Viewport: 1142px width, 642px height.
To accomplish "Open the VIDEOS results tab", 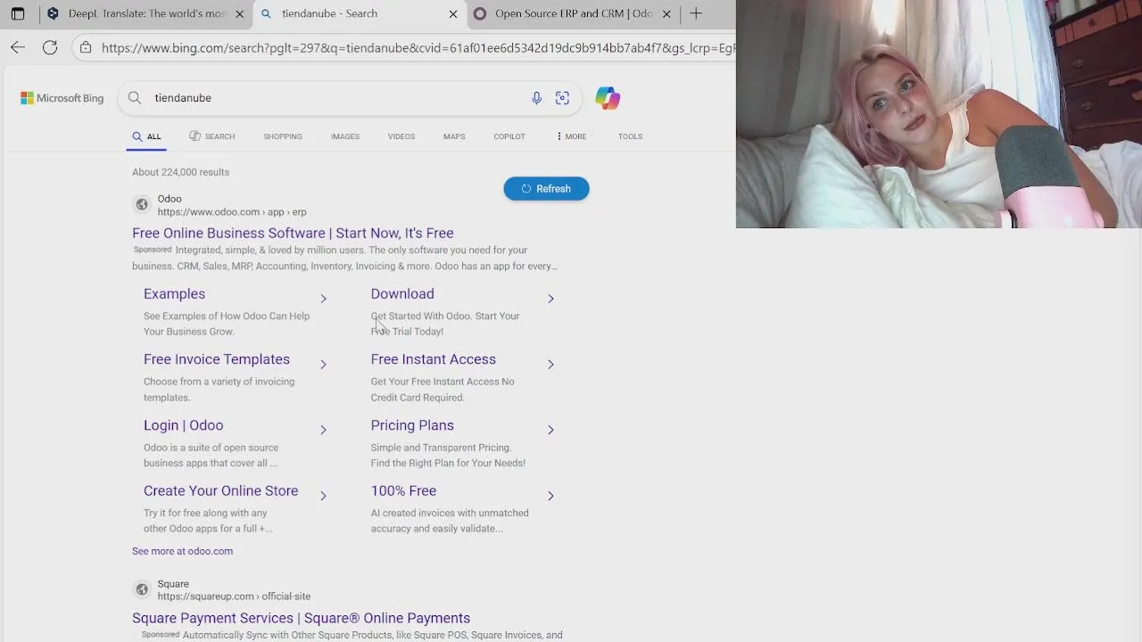I will tap(401, 136).
